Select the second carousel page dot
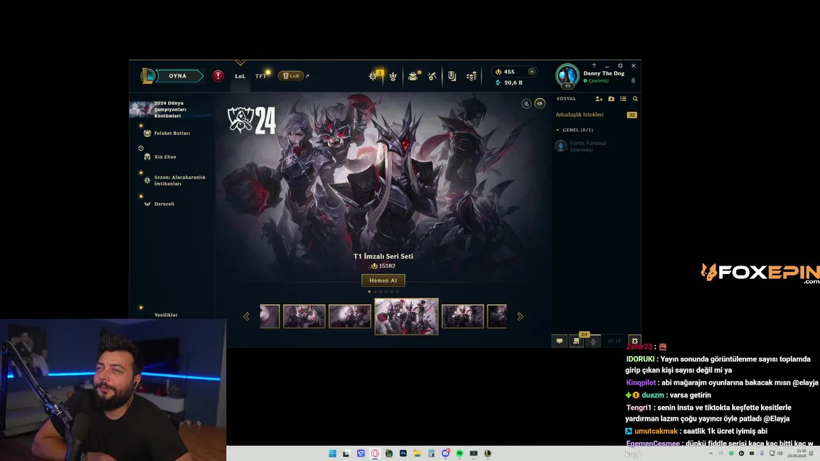The image size is (820, 461). [x=375, y=291]
